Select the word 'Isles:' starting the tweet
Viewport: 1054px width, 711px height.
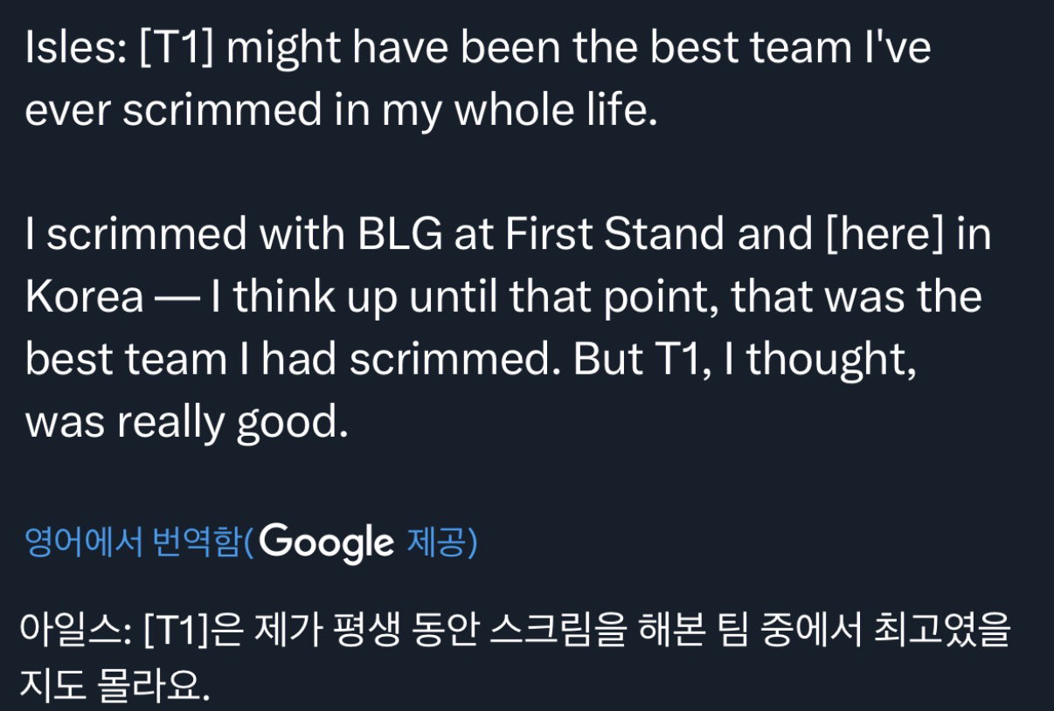[x=76, y=50]
